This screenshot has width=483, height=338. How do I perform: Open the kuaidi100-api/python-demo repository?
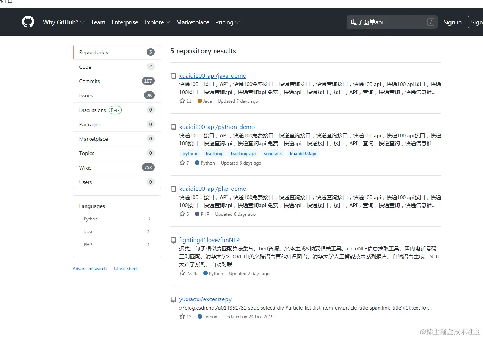click(217, 127)
